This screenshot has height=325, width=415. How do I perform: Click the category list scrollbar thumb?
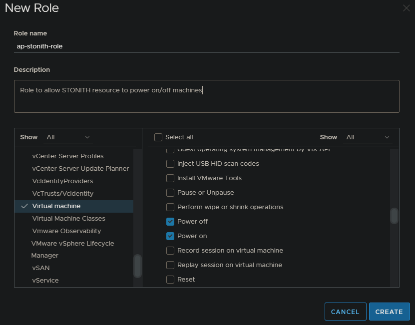137,266
